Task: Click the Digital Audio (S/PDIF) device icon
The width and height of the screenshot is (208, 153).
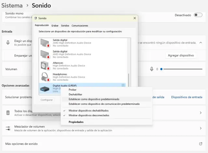Action: pos(45,88)
